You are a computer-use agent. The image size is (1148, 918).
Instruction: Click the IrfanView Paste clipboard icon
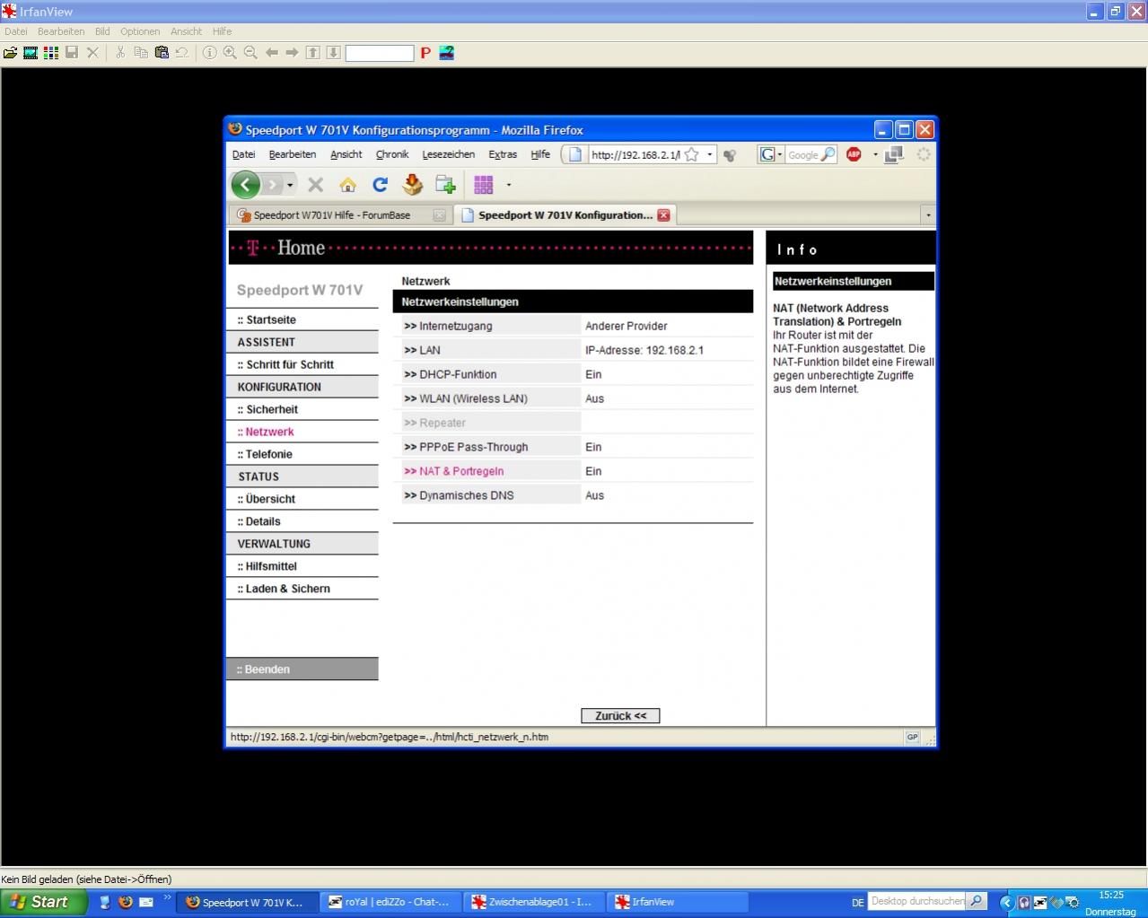point(162,53)
